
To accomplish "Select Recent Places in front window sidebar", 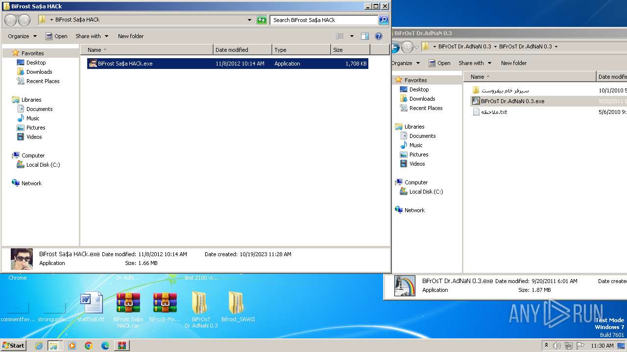I will [x=43, y=81].
